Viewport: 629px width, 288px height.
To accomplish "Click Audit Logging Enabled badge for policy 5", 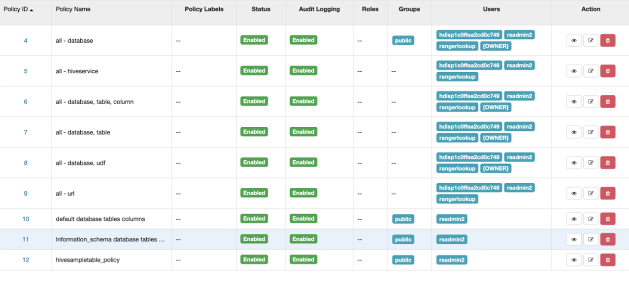I will (303, 71).
